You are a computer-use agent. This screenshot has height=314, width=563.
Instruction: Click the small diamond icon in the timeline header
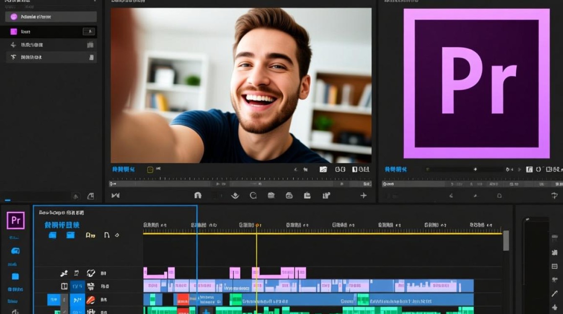point(117,235)
